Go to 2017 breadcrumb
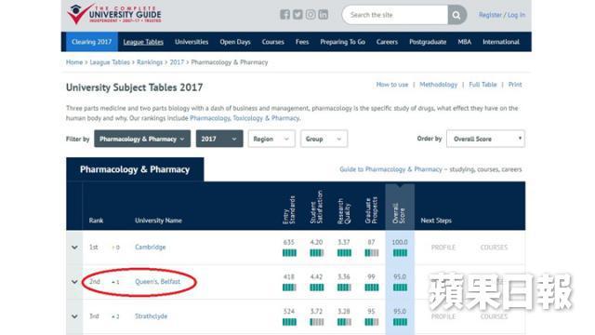 tap(177, 62)
